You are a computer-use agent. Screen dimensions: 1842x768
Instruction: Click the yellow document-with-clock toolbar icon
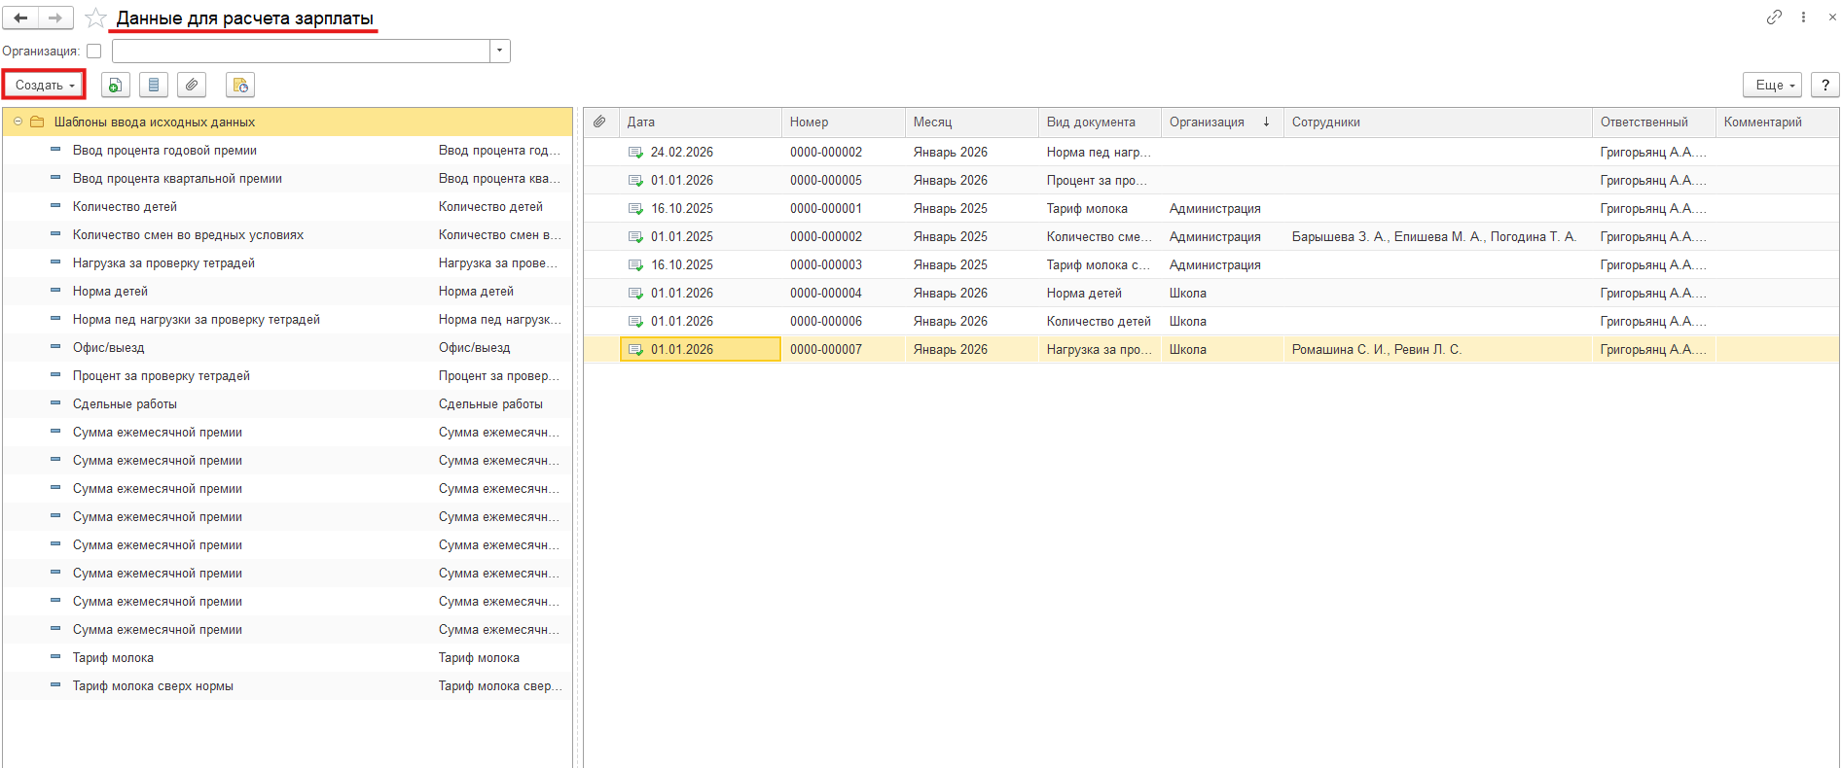pyautogui.click(x=240, y=86)
